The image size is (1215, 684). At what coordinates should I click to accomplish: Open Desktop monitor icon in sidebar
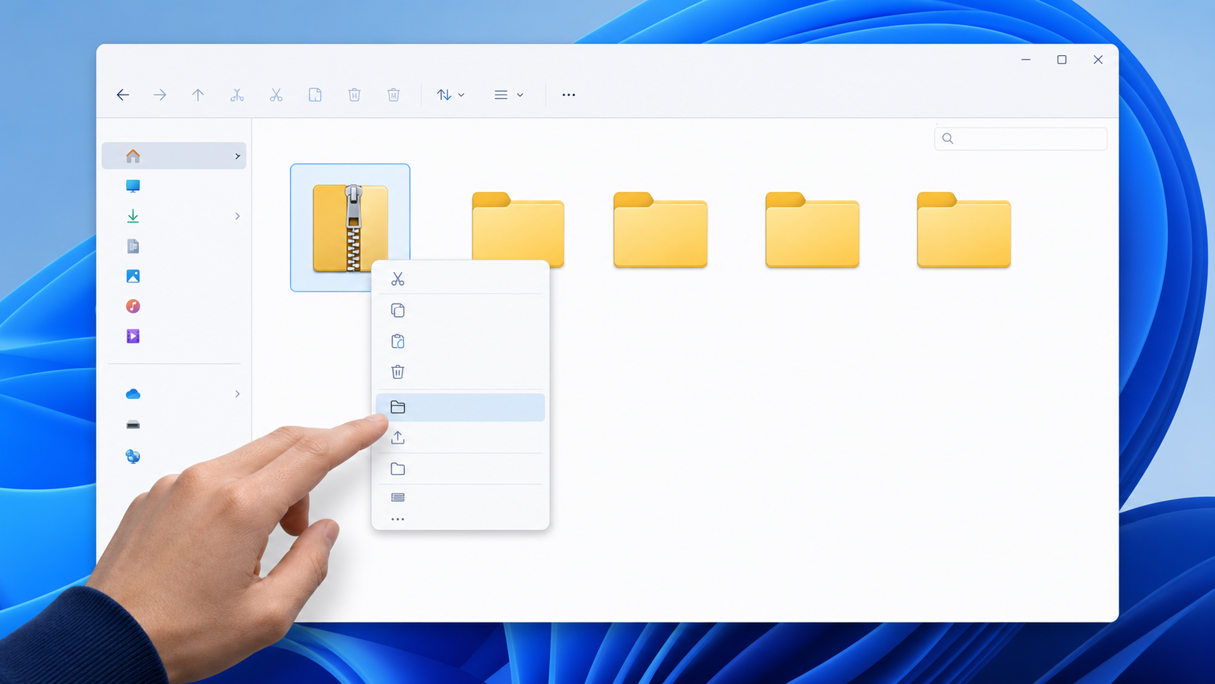(x=132, y=186)
